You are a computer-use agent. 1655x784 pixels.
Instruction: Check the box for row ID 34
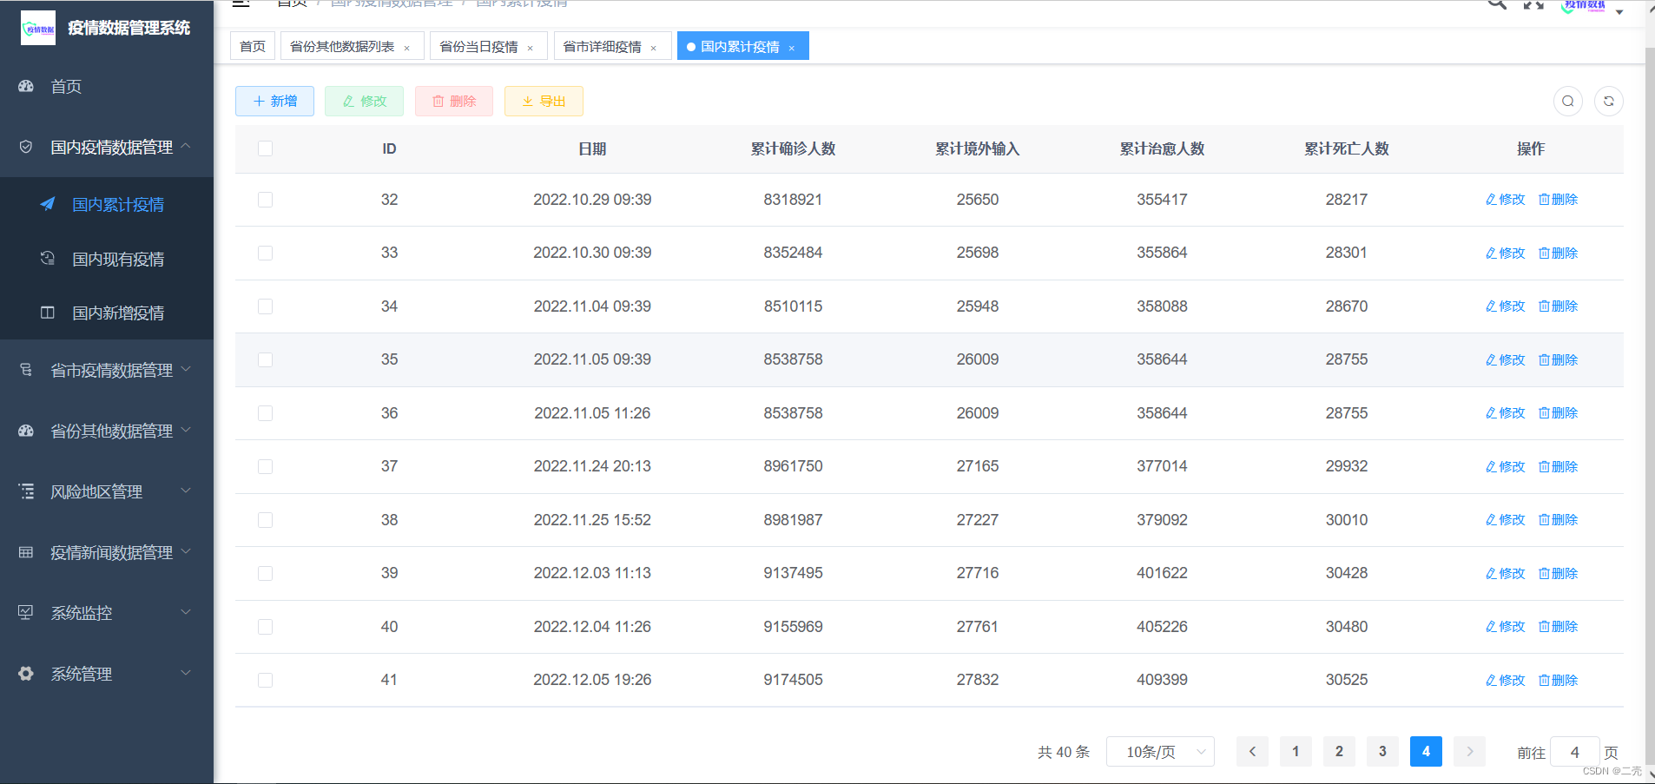(x=266, y=306)
